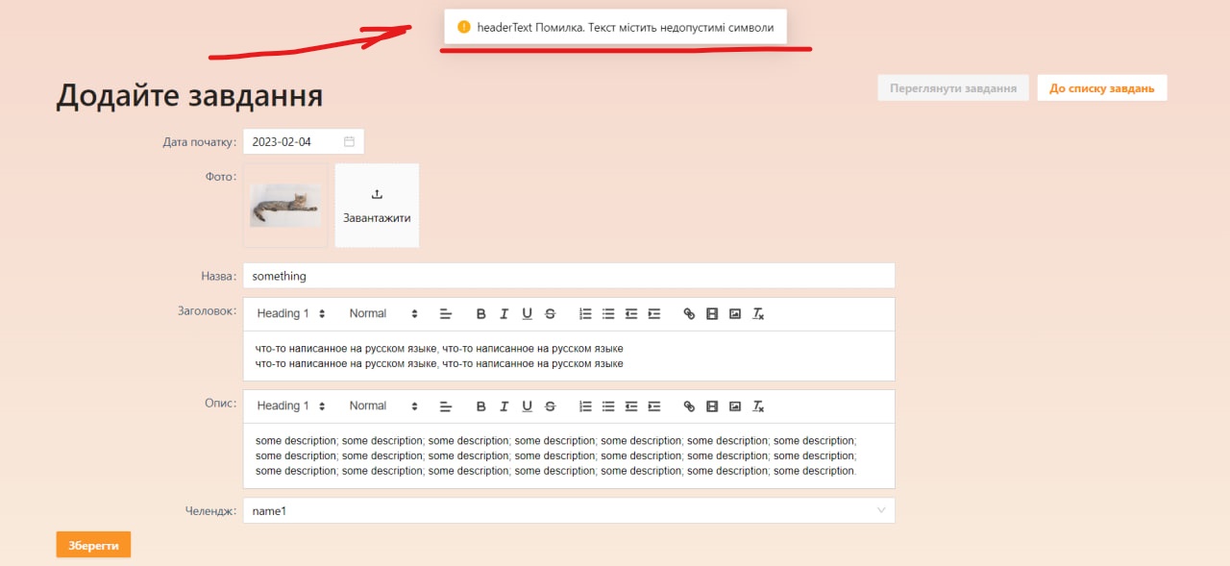Click into the Заголовок text area
Viewport: 1230px width, 566px height.
[x=569, y=356]
